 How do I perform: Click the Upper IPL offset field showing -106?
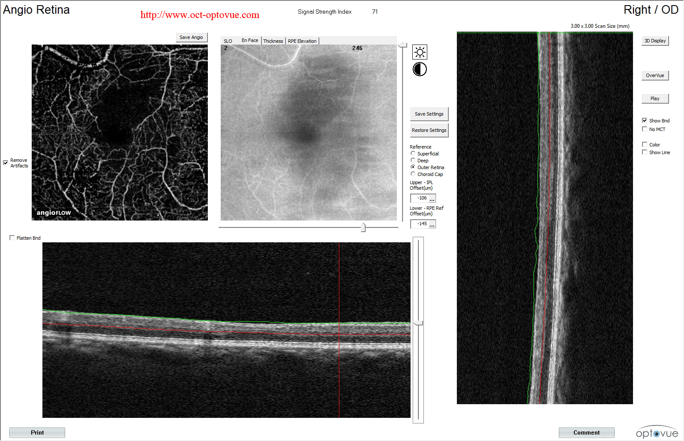point(420,198)
